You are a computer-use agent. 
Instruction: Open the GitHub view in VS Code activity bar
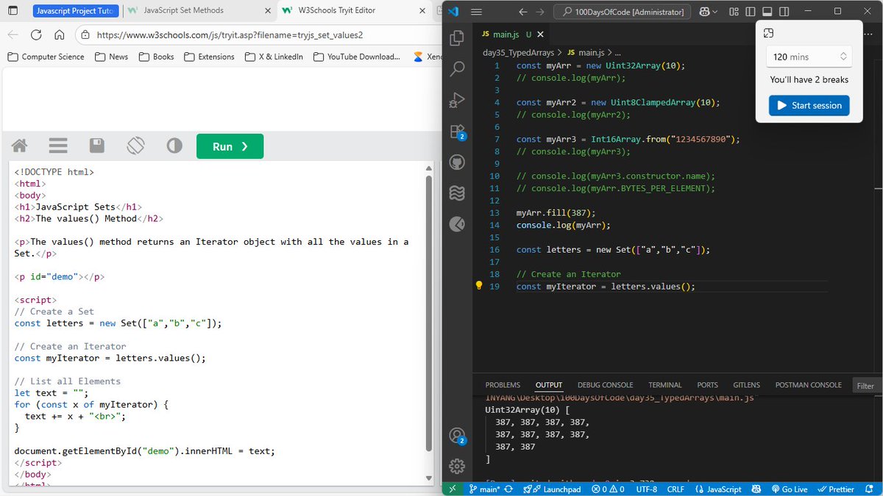coord(457,162)
